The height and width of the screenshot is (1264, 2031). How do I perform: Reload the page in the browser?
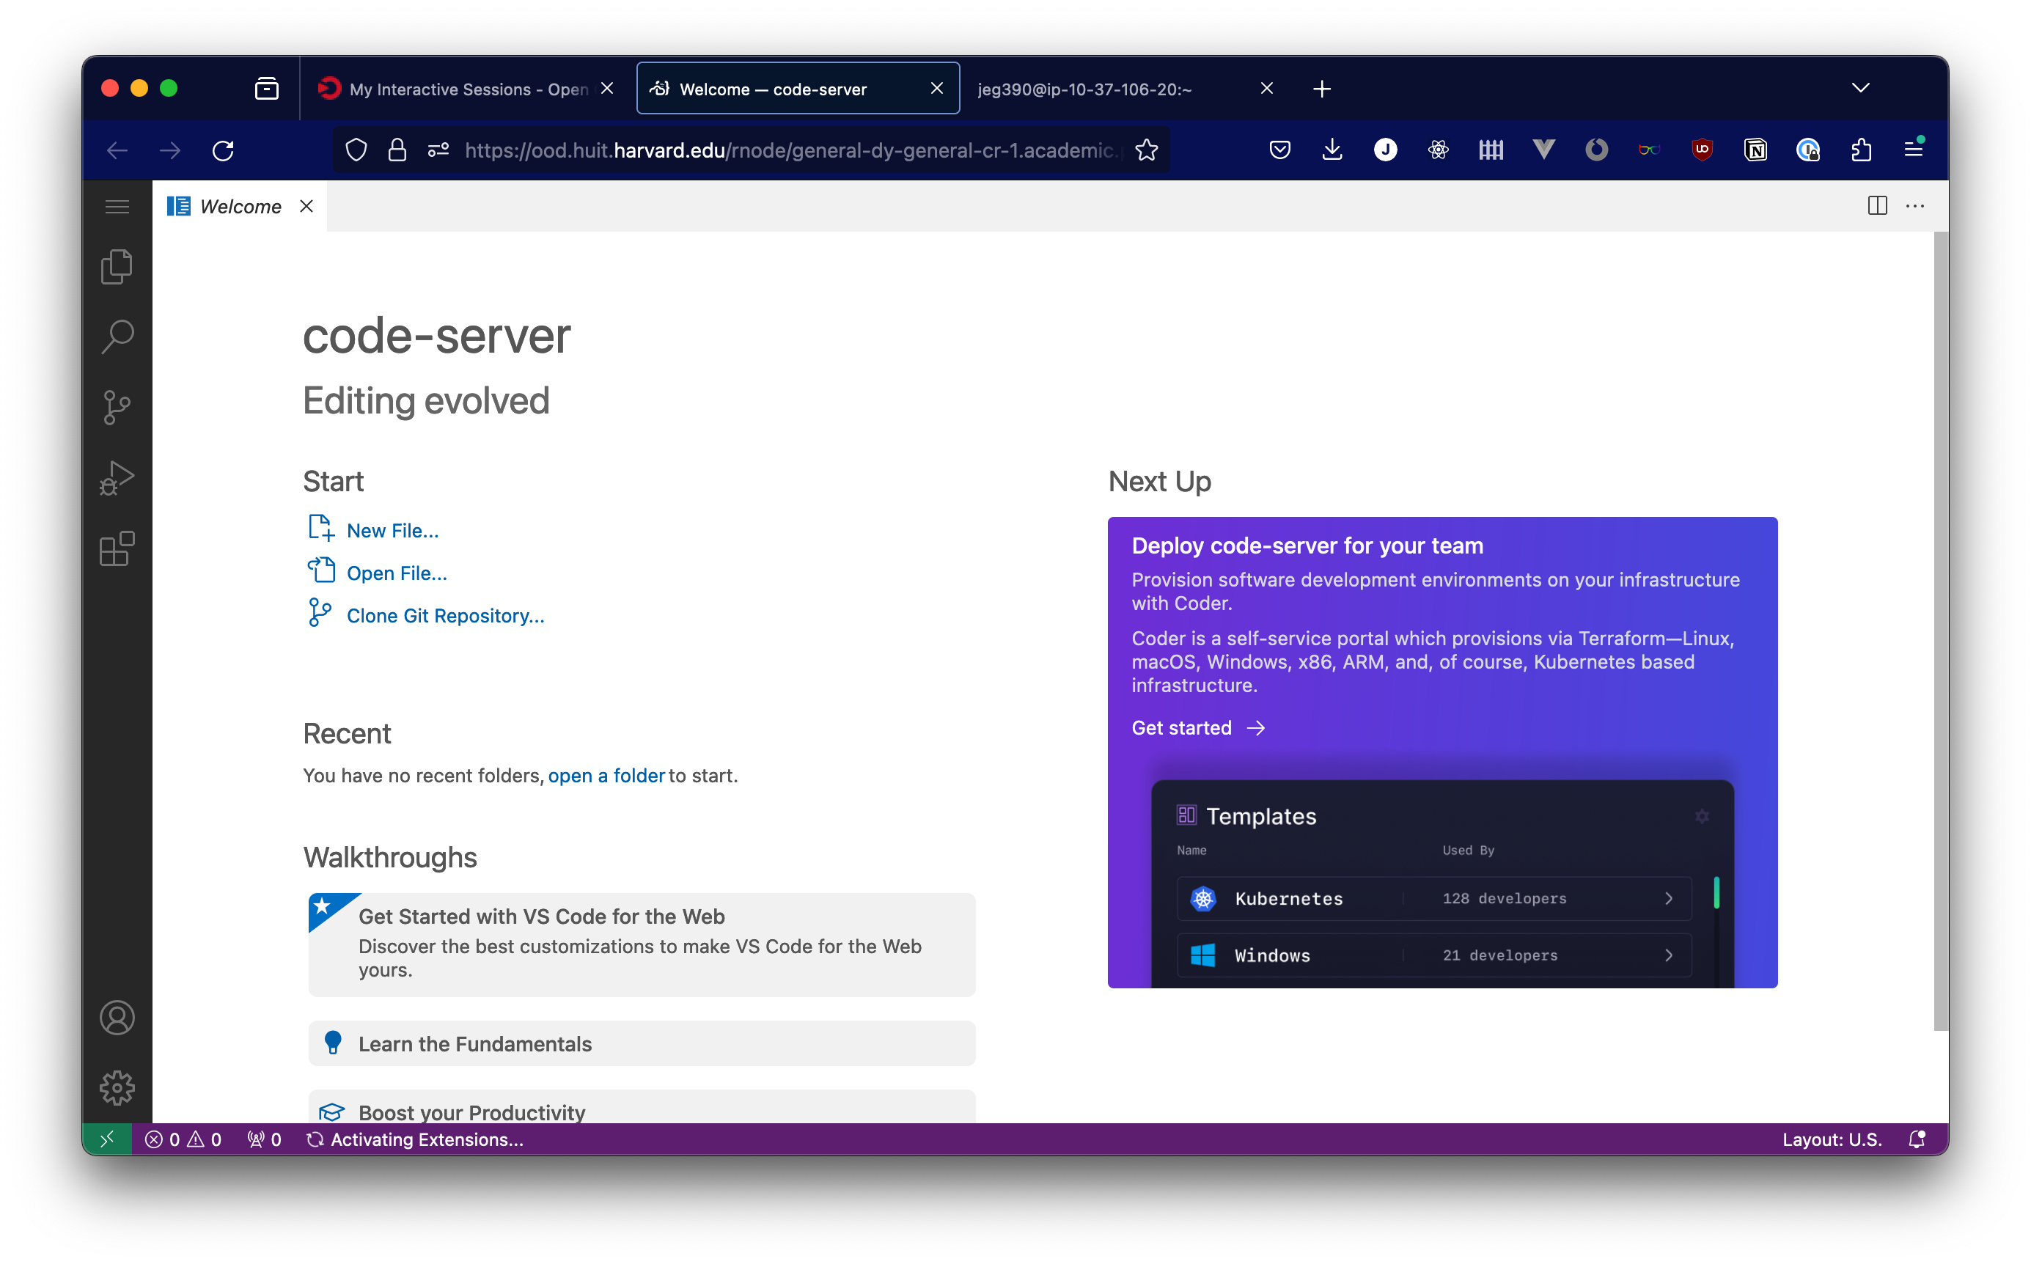223,150
